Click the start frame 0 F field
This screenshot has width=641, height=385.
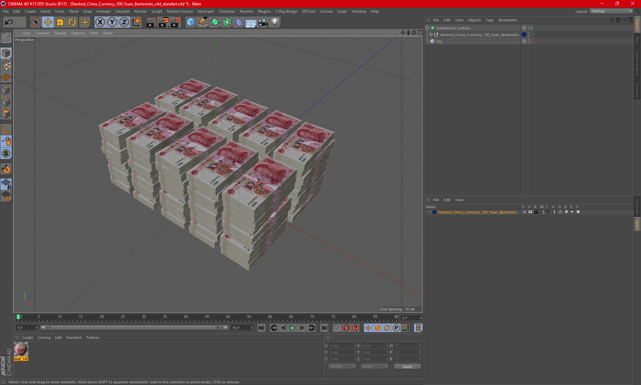[27, 328]
